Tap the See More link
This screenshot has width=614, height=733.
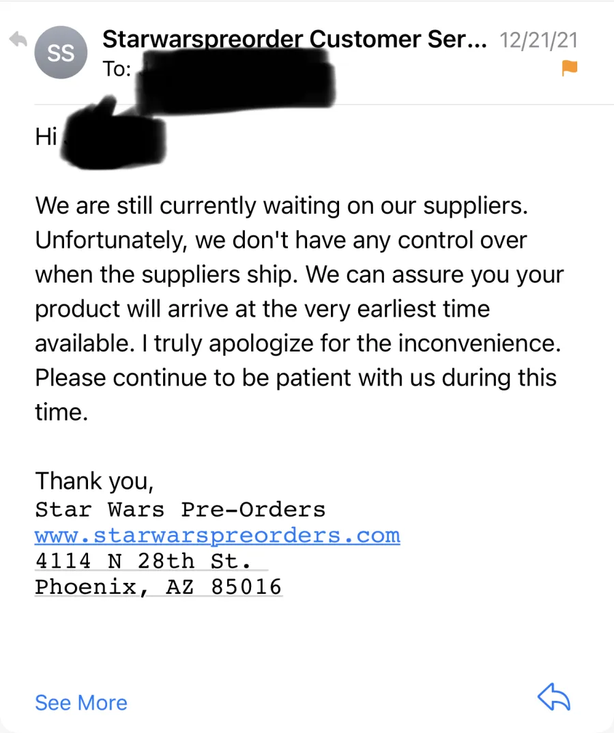tap(81, 702)
